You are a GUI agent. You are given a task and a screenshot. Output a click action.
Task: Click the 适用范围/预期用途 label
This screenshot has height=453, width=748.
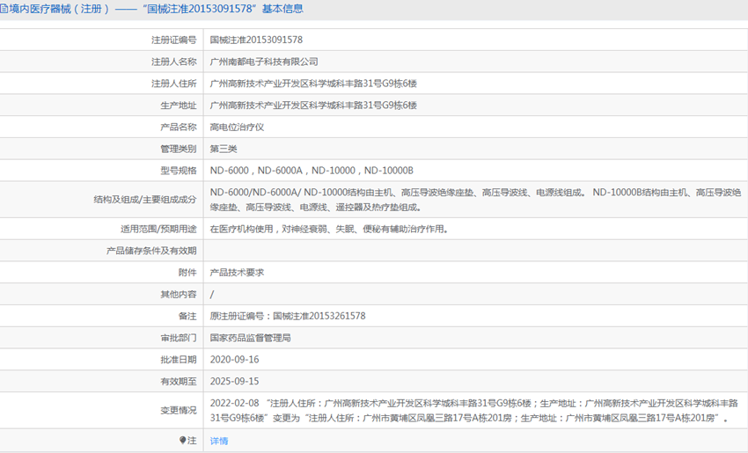coord(158,230)
